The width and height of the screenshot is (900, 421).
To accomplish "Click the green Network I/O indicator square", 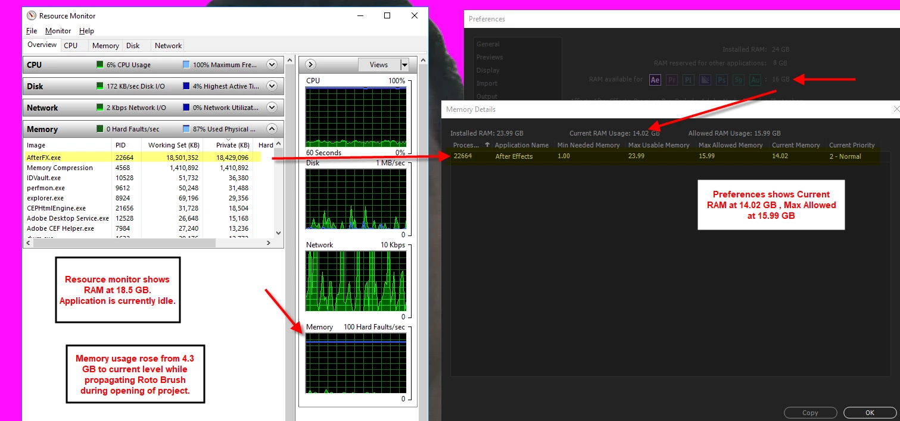I will 100,108.
